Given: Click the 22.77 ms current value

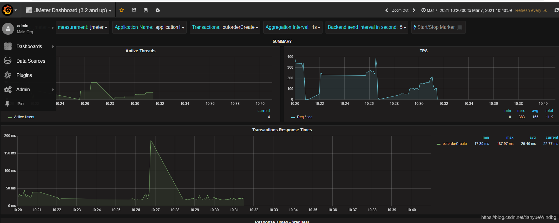Looking at the screenshot, I should click(551, 144).
